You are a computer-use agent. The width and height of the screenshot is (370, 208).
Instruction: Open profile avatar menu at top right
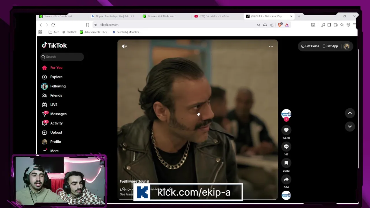click(346, 46)
